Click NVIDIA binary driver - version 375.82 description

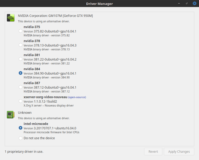tap(47, 36)
